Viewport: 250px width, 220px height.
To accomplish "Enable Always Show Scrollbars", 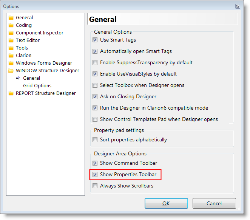I will click(95, 186).
